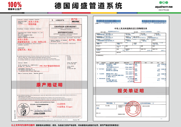Click the "德国本土生产" caption under 100%

pos(15,9)
